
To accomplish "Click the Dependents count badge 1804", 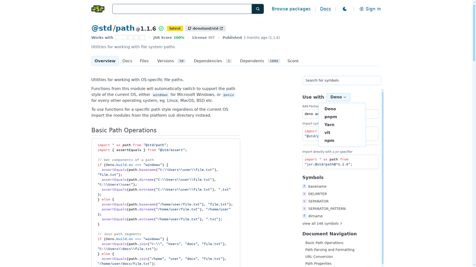I will click(x=274, y=61).
